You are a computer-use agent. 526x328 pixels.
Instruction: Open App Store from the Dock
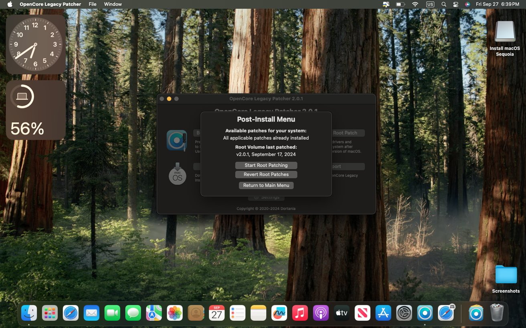pyautogui.click(x=383, y=313)
